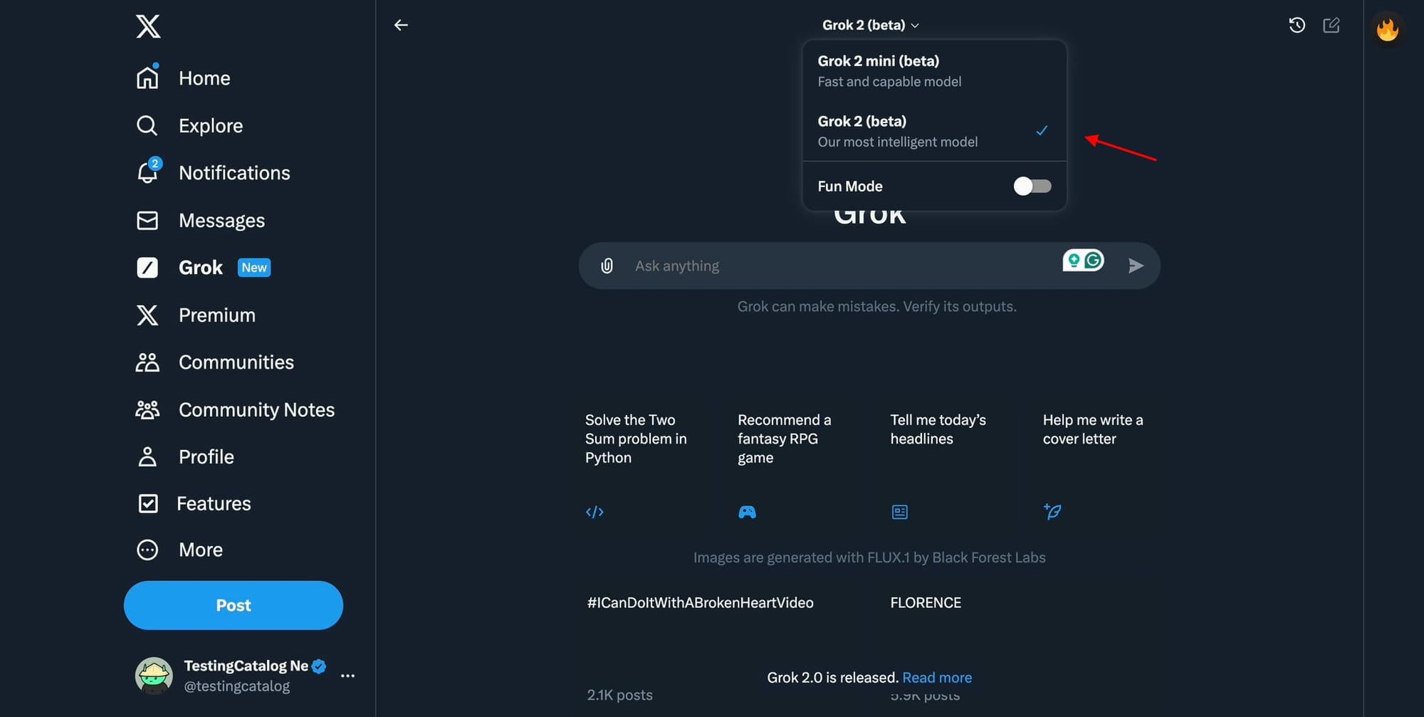
Task: Click the flame avatar icon
Action: click(1387, 29)
